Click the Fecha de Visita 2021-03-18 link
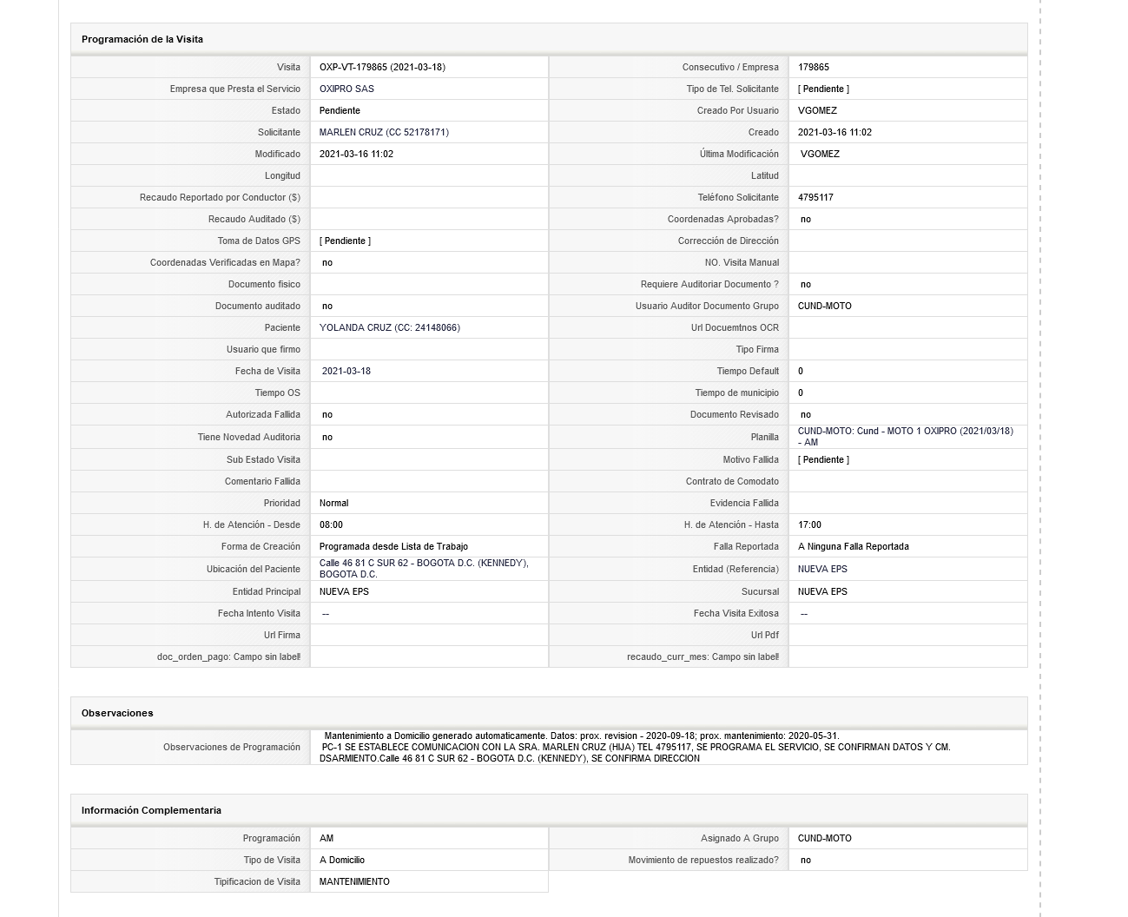1128x917 pixels. pos(346,371)
